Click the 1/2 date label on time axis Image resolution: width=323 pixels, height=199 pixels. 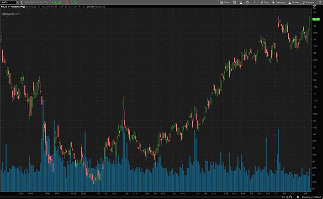click(x=98, y=193)
